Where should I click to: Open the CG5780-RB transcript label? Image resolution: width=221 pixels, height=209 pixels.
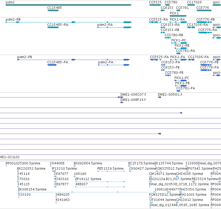174,35
